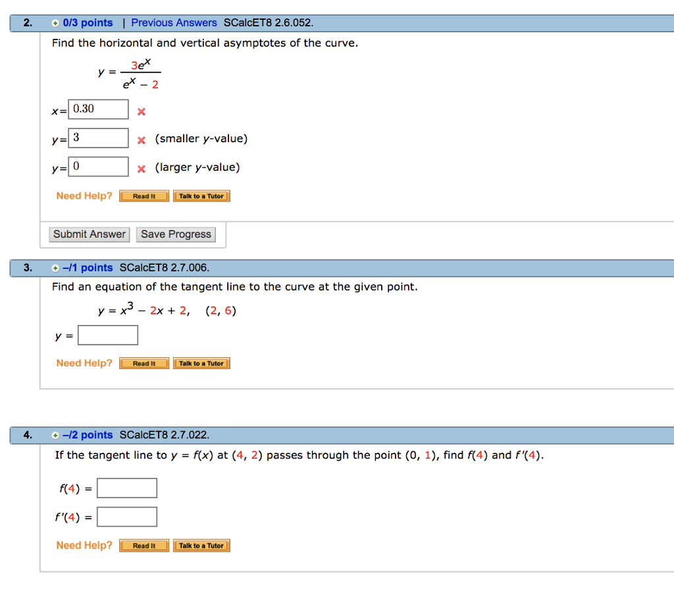The width and height of the screenshot is (674, 601).
Task: Click Read It for the asymptotes question
Action: coord(143,196)
